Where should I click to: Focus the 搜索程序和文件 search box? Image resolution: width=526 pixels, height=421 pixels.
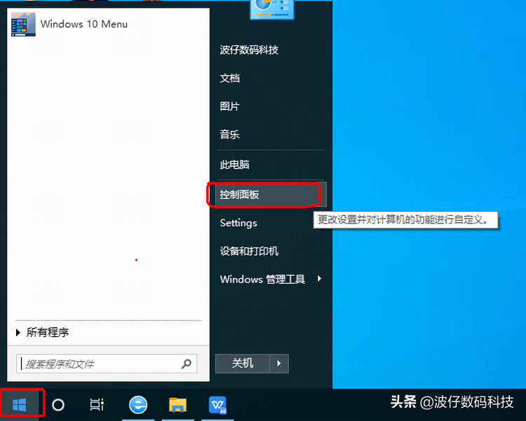(x=107, y=364)
